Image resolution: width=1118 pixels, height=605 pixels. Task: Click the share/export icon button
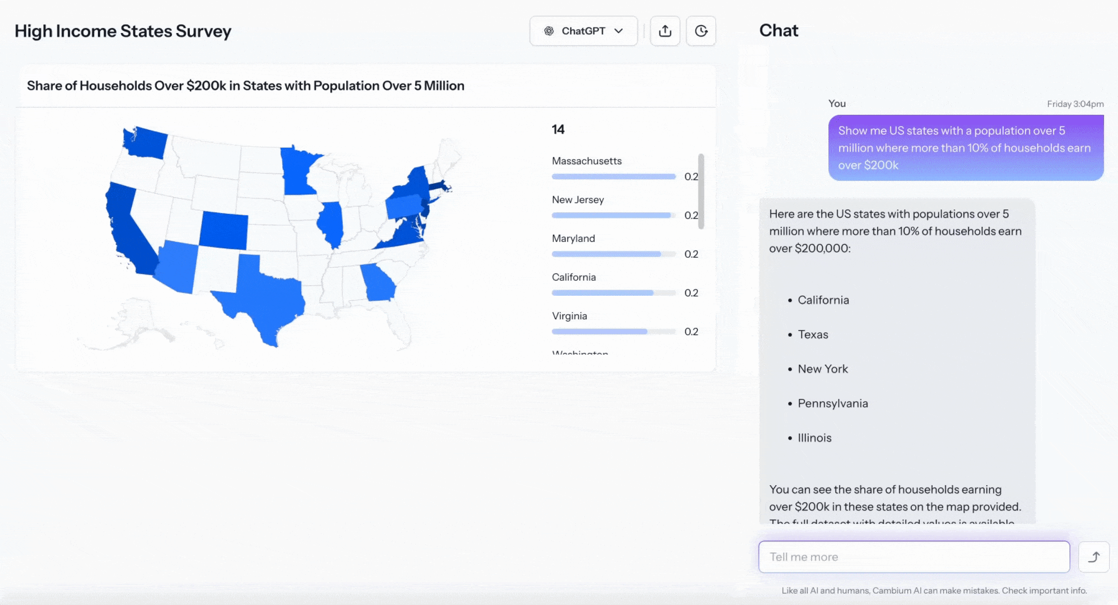pyautogui.click(x=665, y=31)
